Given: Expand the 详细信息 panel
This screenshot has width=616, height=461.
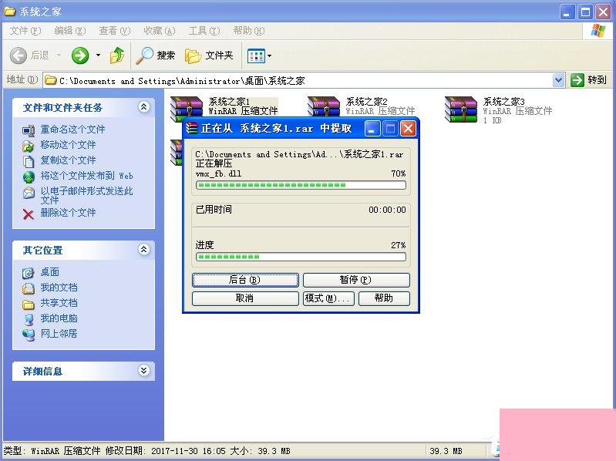Looking at the screenshot, I should pyautogui.click(x=144, y=370).
